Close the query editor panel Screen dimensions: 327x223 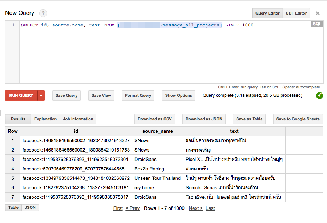tap(318, 13)
